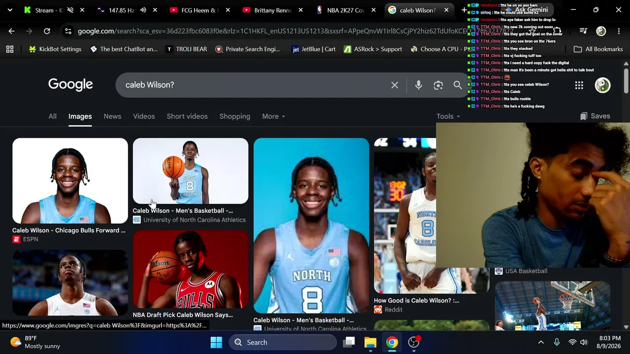Open the OBS Studio taskbar icon
The image size is (630, 354).
[414, 342]
